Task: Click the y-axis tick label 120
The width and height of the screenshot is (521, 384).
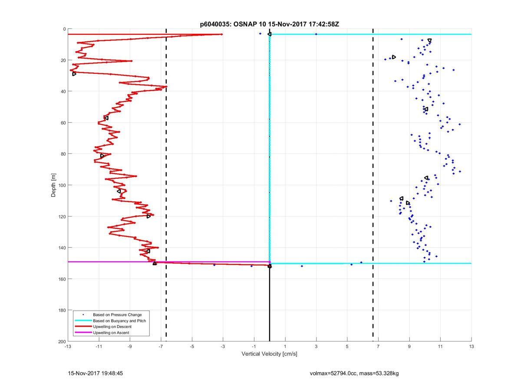Action: tap(62, 217)
